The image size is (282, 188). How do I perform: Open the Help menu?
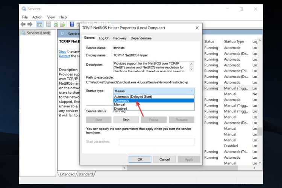click(x=63, y=17)
